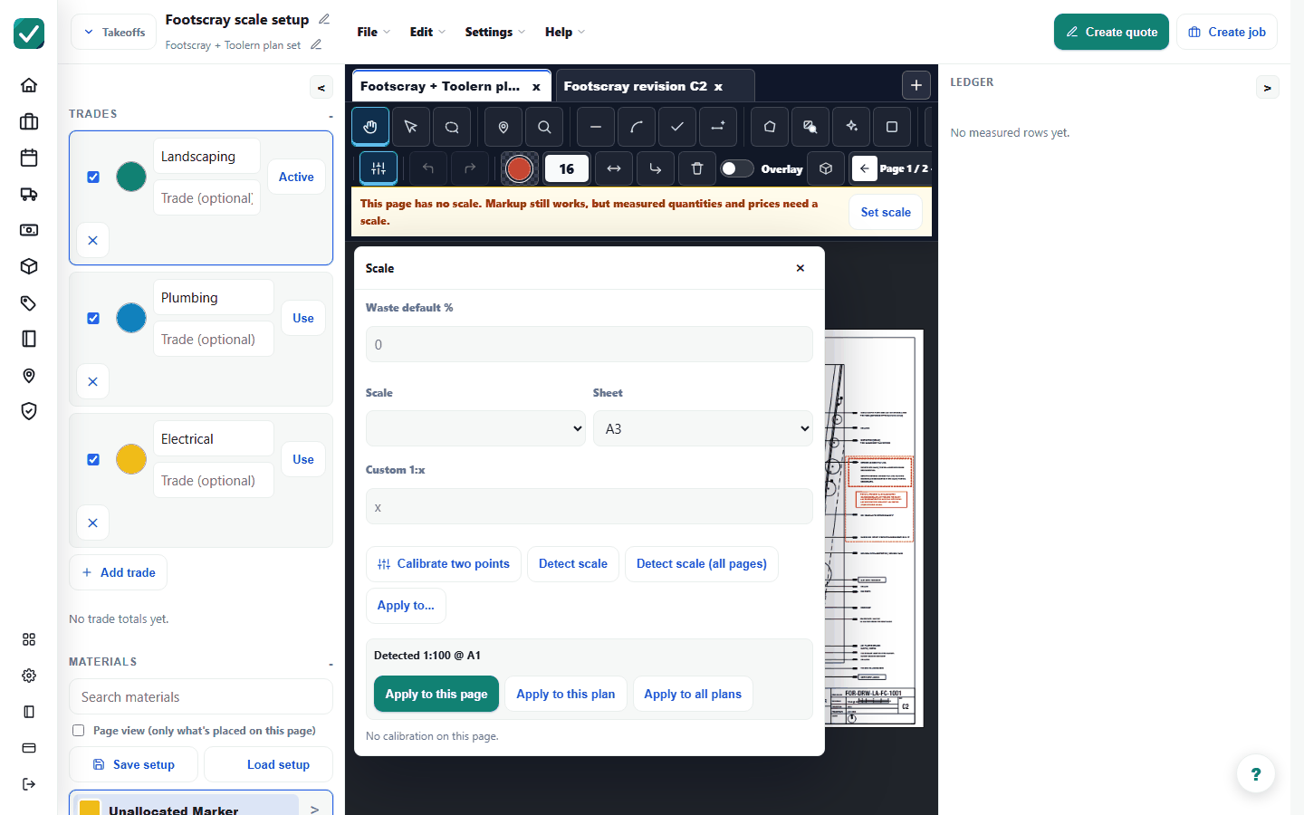1304x815 pixels.
Task: Use the sparkle AI detect tool
Action: (851, 127)
